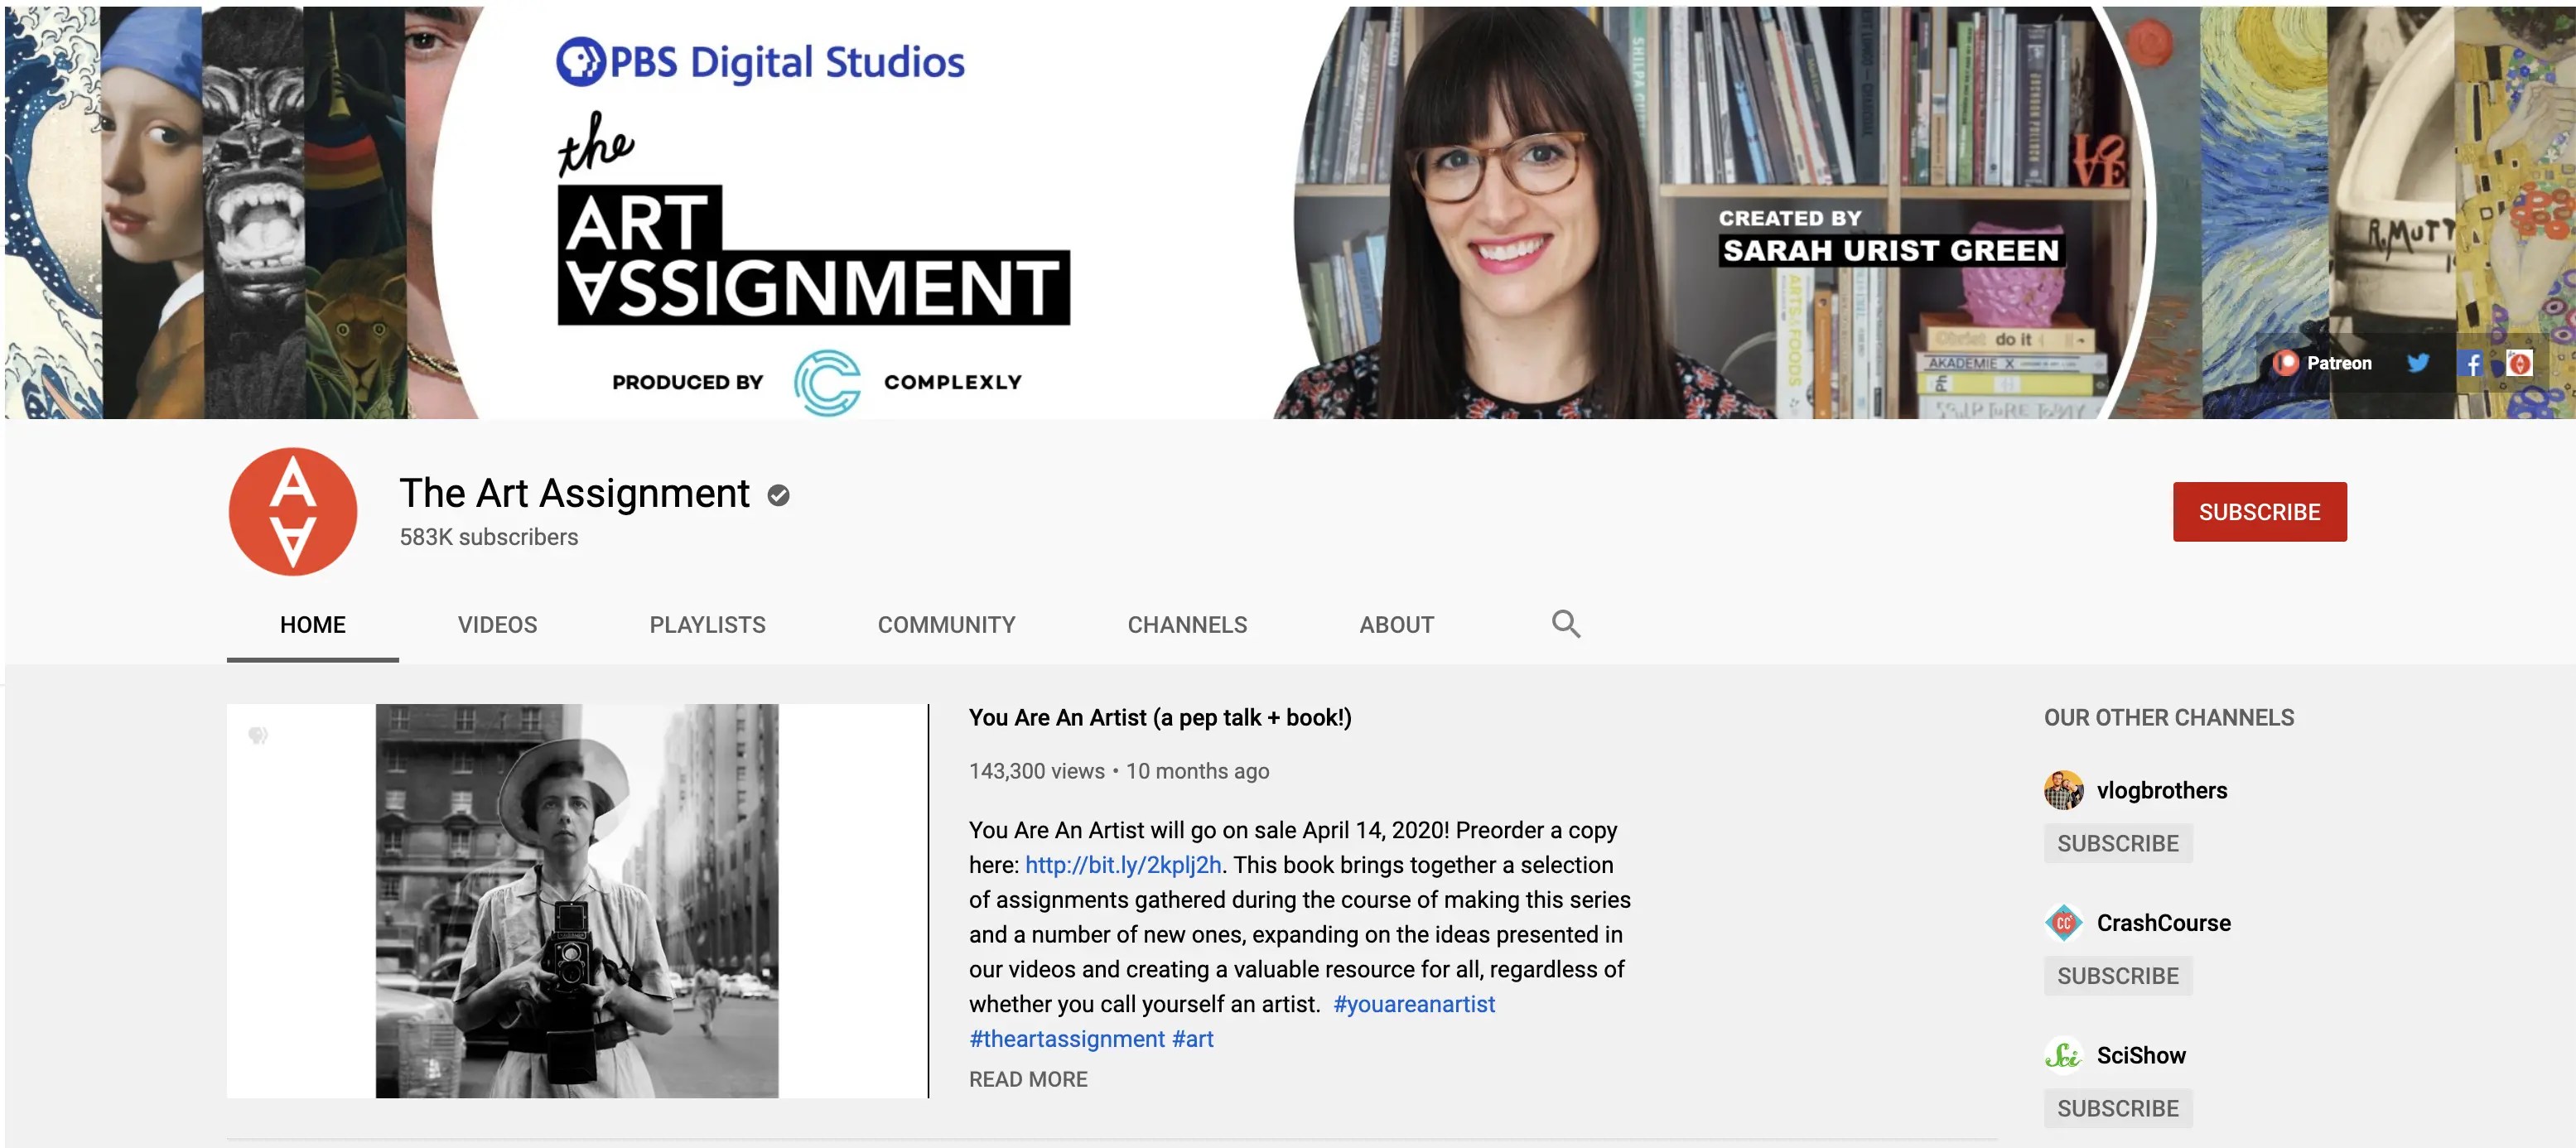Screen dimensions: 2576x1148
Task: Click the #youareanartist hashtag
Action: [1413, 1004]
